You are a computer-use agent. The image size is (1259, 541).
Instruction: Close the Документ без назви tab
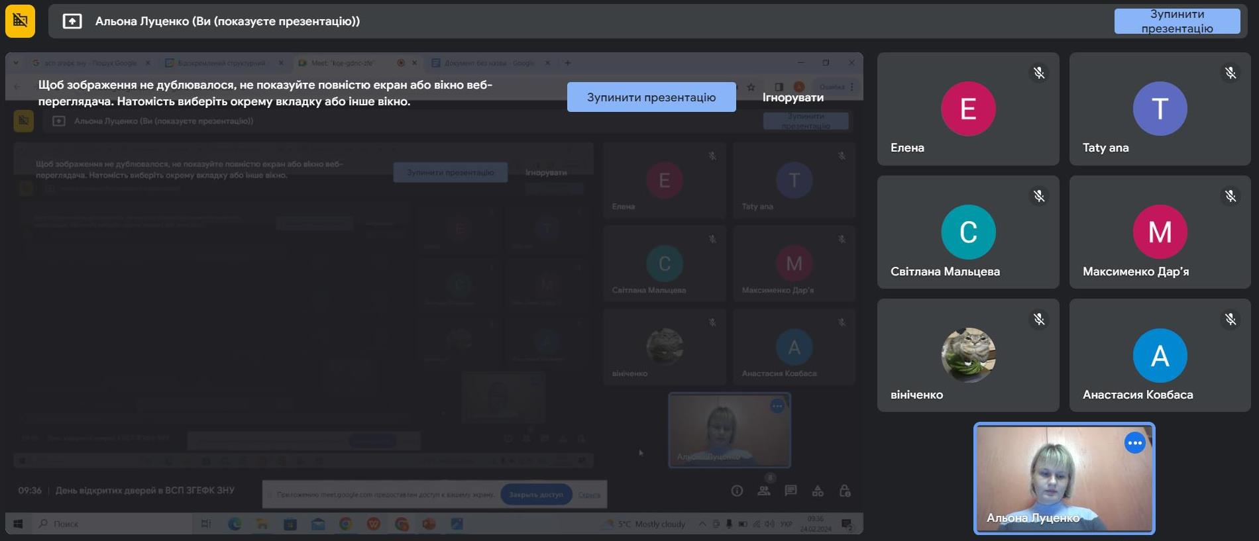click(x=547, y=63)
